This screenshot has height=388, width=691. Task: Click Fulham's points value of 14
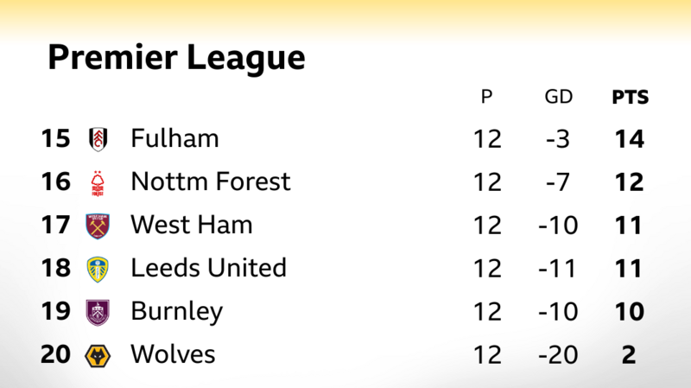pos(629,138)
